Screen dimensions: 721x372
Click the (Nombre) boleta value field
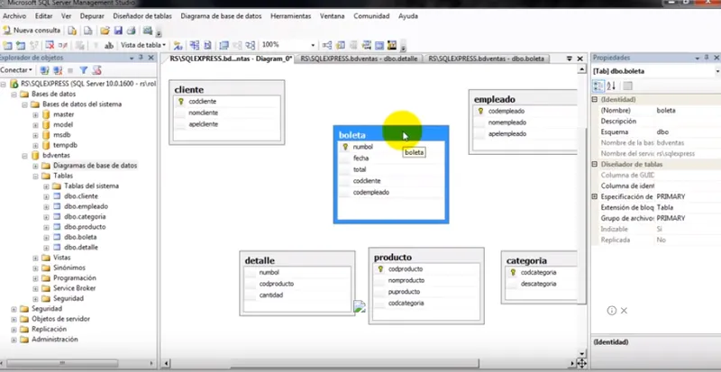[x=688, y=111]
